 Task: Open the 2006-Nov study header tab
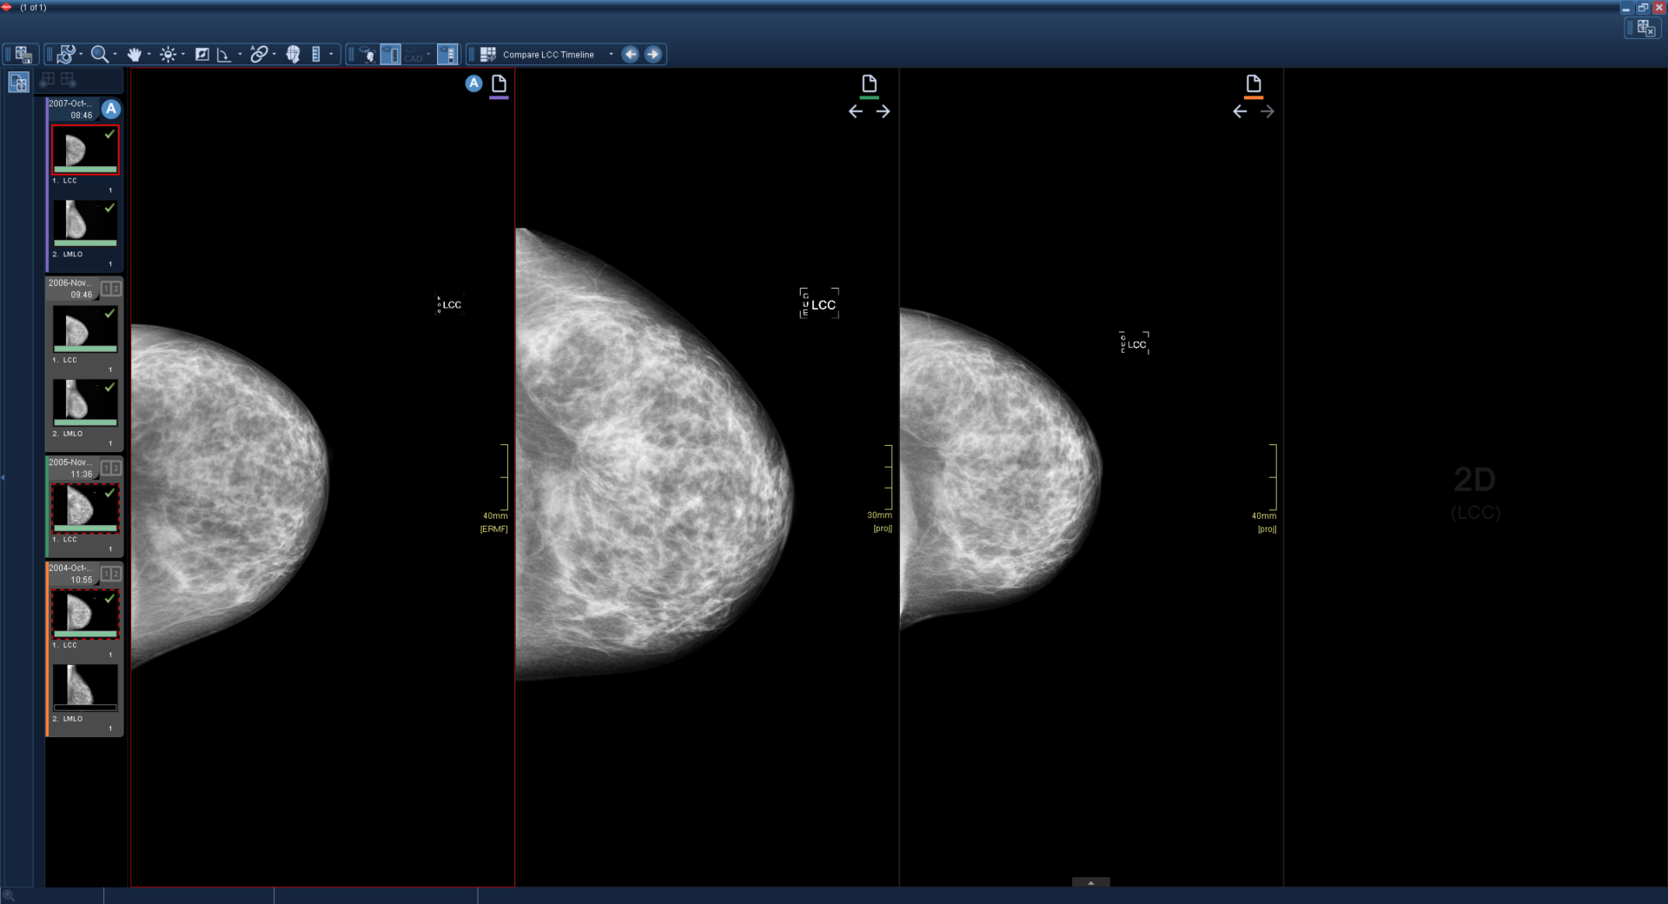click(71, 289)
